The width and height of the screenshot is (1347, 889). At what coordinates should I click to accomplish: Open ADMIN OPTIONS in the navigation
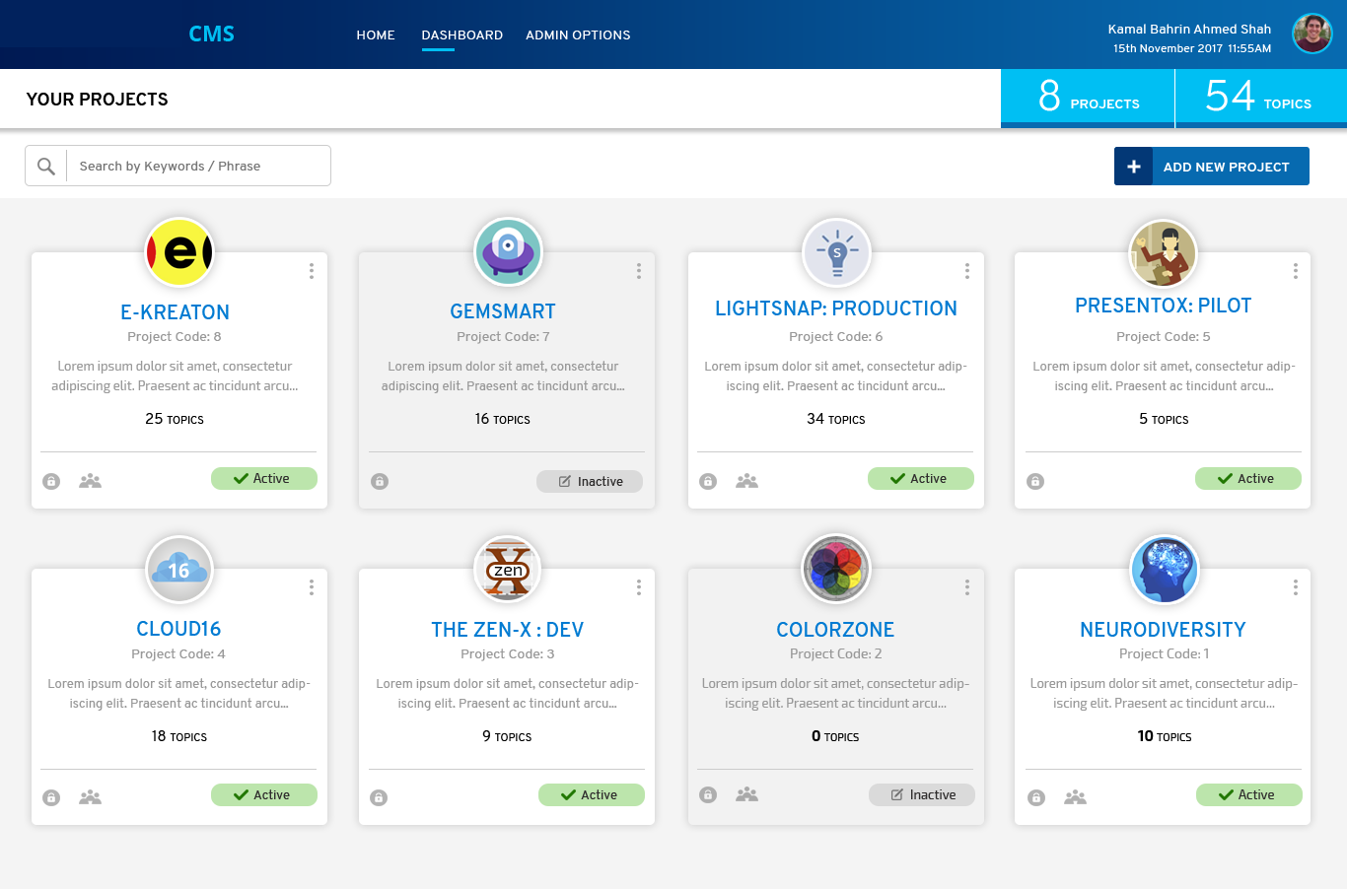578,35
